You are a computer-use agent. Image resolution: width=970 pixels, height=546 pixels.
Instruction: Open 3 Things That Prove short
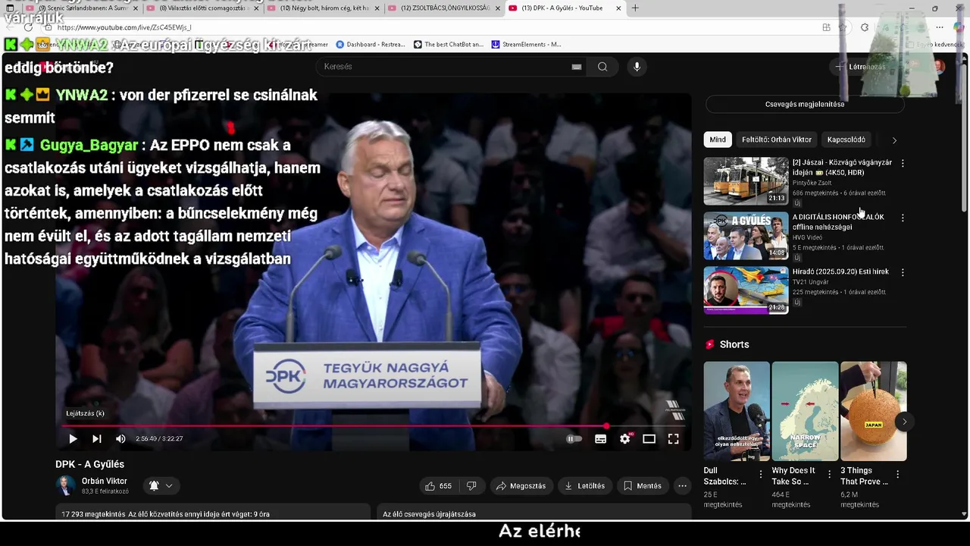point(873,411)
